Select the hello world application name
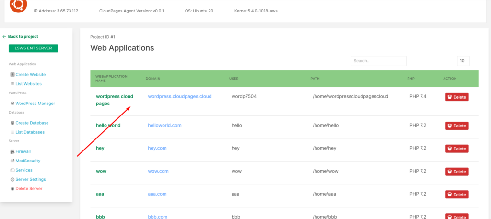Image resolution: width=491 pixels, height=219 pixels. click(x=108, y=125)
